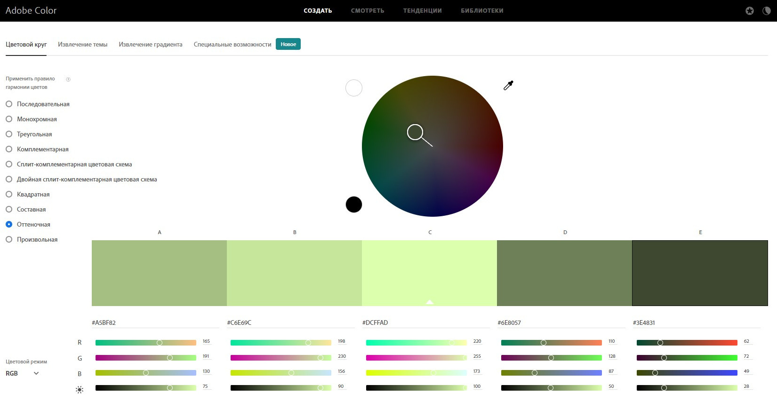Select Составная harmony rule
The height and width of the screenshot is (417, 777).
(x=25, y=209)
